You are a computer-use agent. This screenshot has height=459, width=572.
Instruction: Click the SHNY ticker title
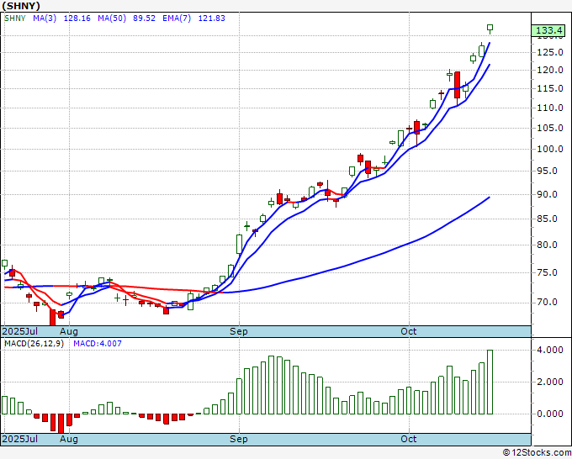coord(21,6)
